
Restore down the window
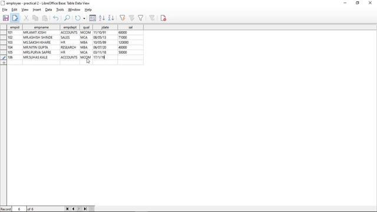(358, 3)
